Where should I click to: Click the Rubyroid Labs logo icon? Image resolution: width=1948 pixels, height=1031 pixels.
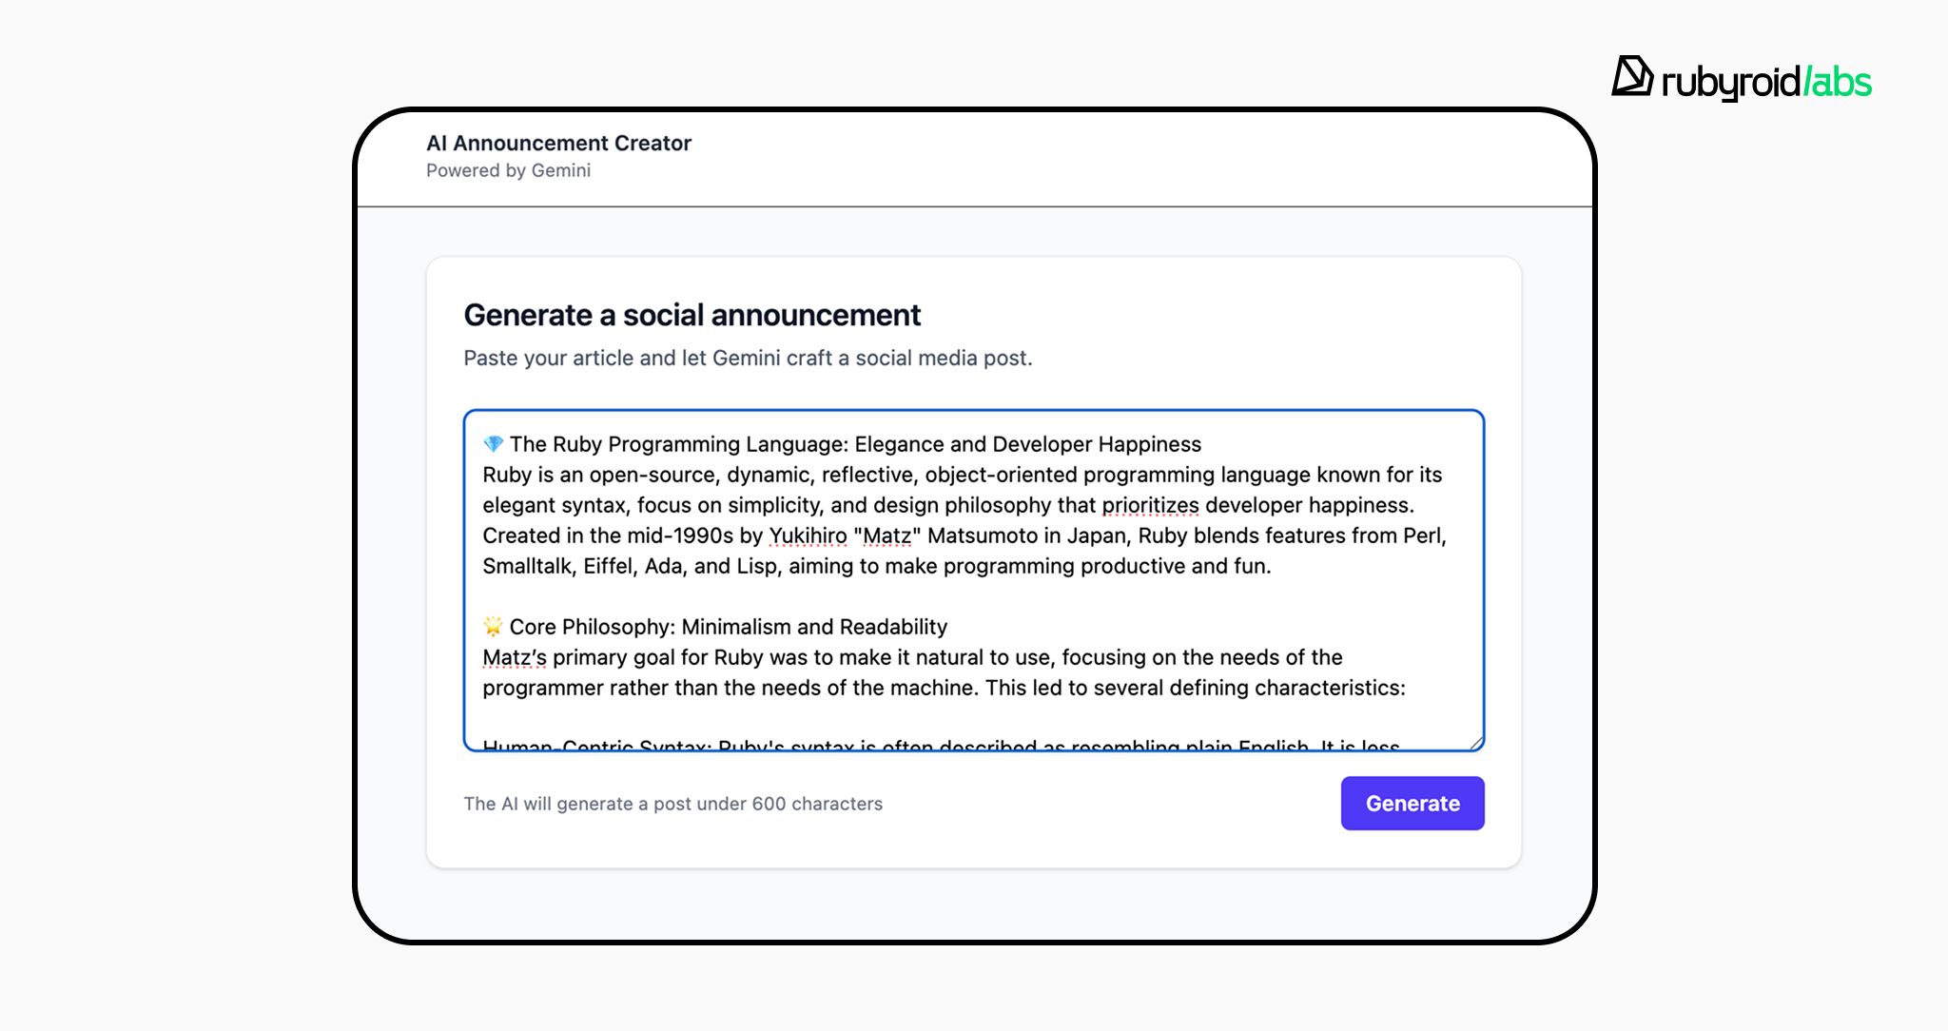[x=1632, y=76]
